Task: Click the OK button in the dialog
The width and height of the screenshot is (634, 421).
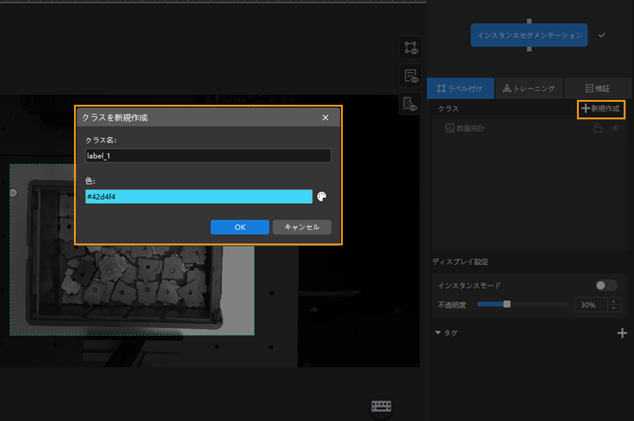Action: coord(240,227)
